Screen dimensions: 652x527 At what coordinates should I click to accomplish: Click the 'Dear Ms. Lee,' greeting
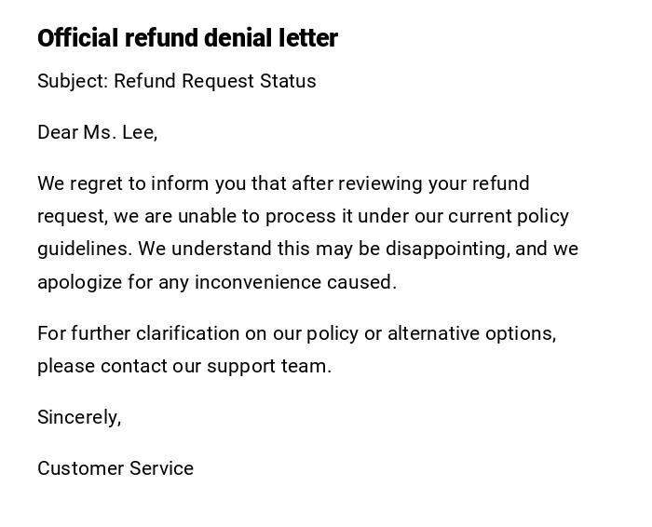click(97, 132)
